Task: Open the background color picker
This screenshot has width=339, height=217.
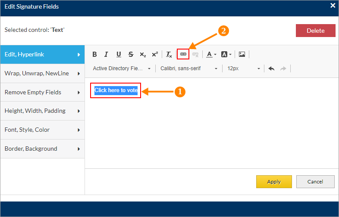Action: [226, 55]
